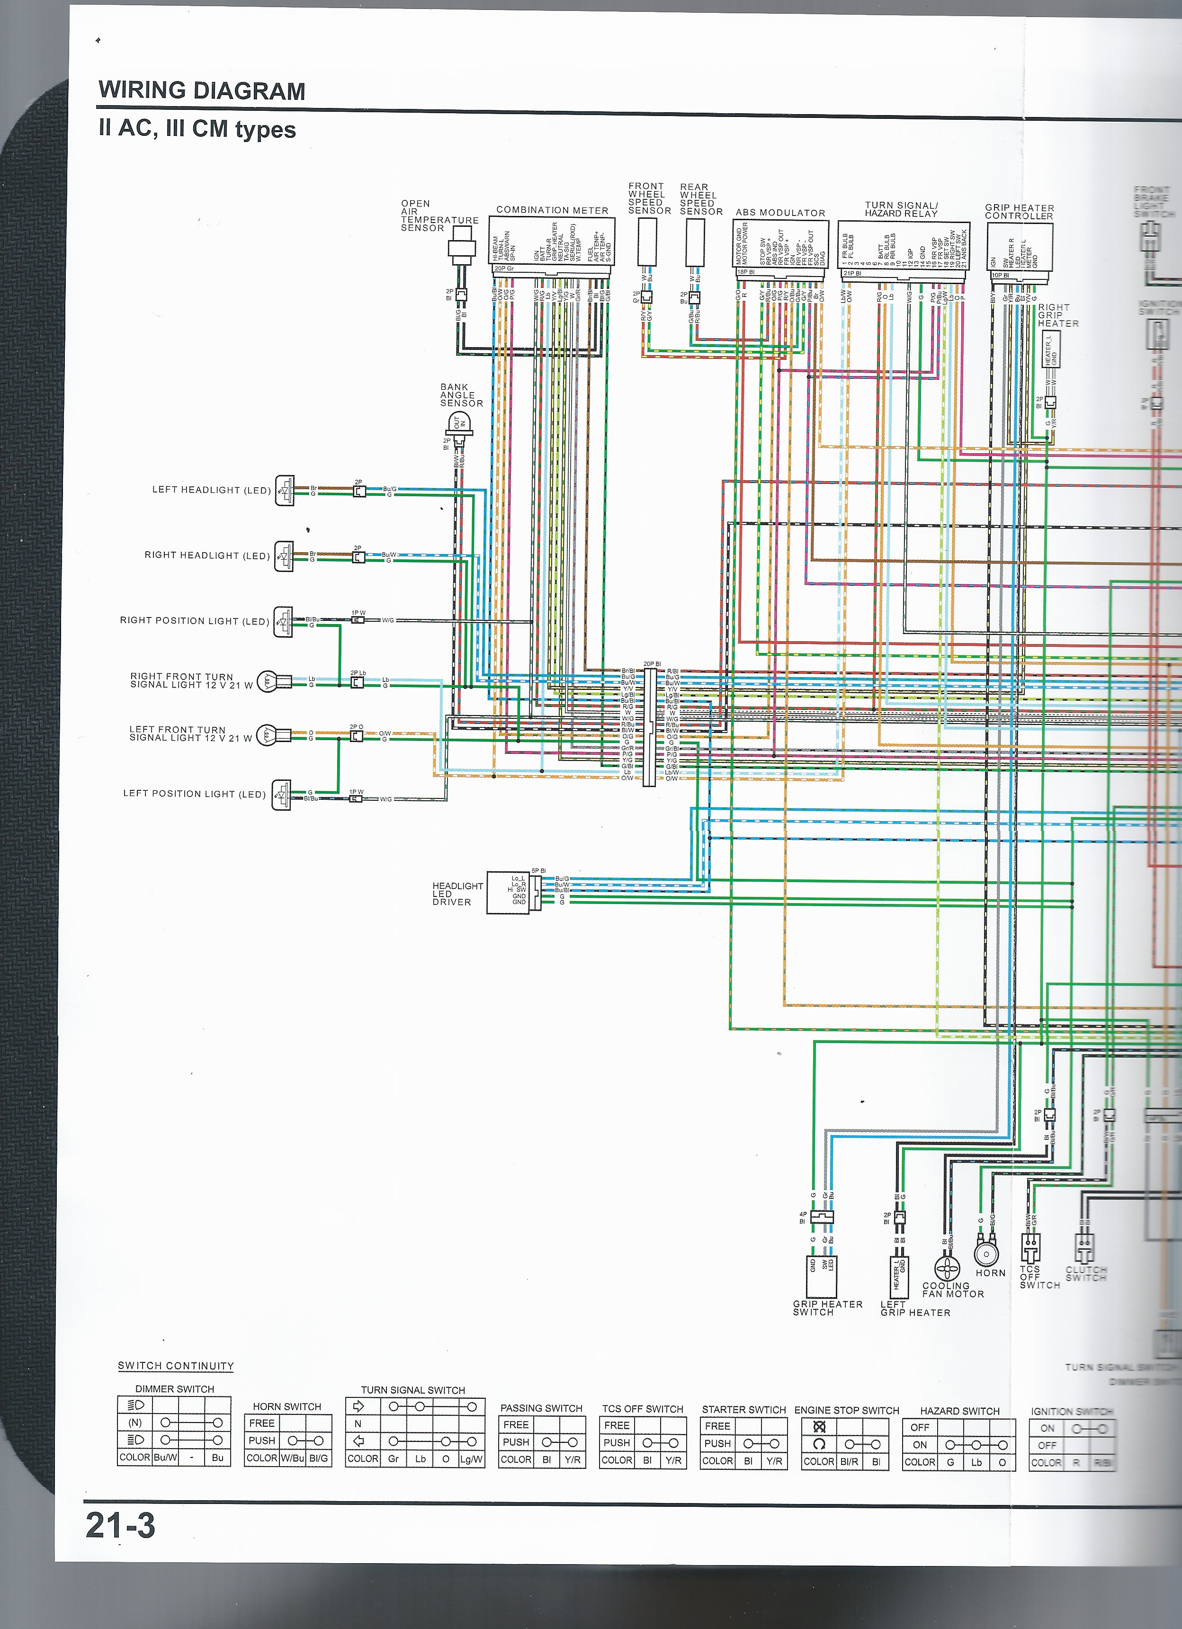This screenshot has width=1182, height=1629.
Task: Select the Combination Meter pin block
Action: click(552, 246)
